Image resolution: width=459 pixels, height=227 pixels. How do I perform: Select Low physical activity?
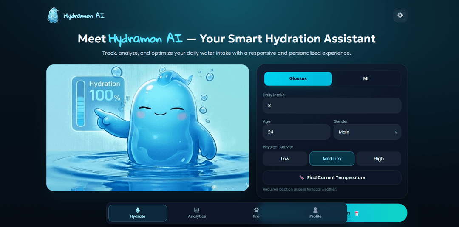285,159
